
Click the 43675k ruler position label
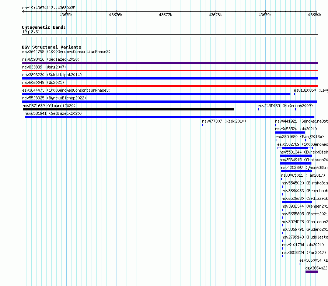coord(66,15)
